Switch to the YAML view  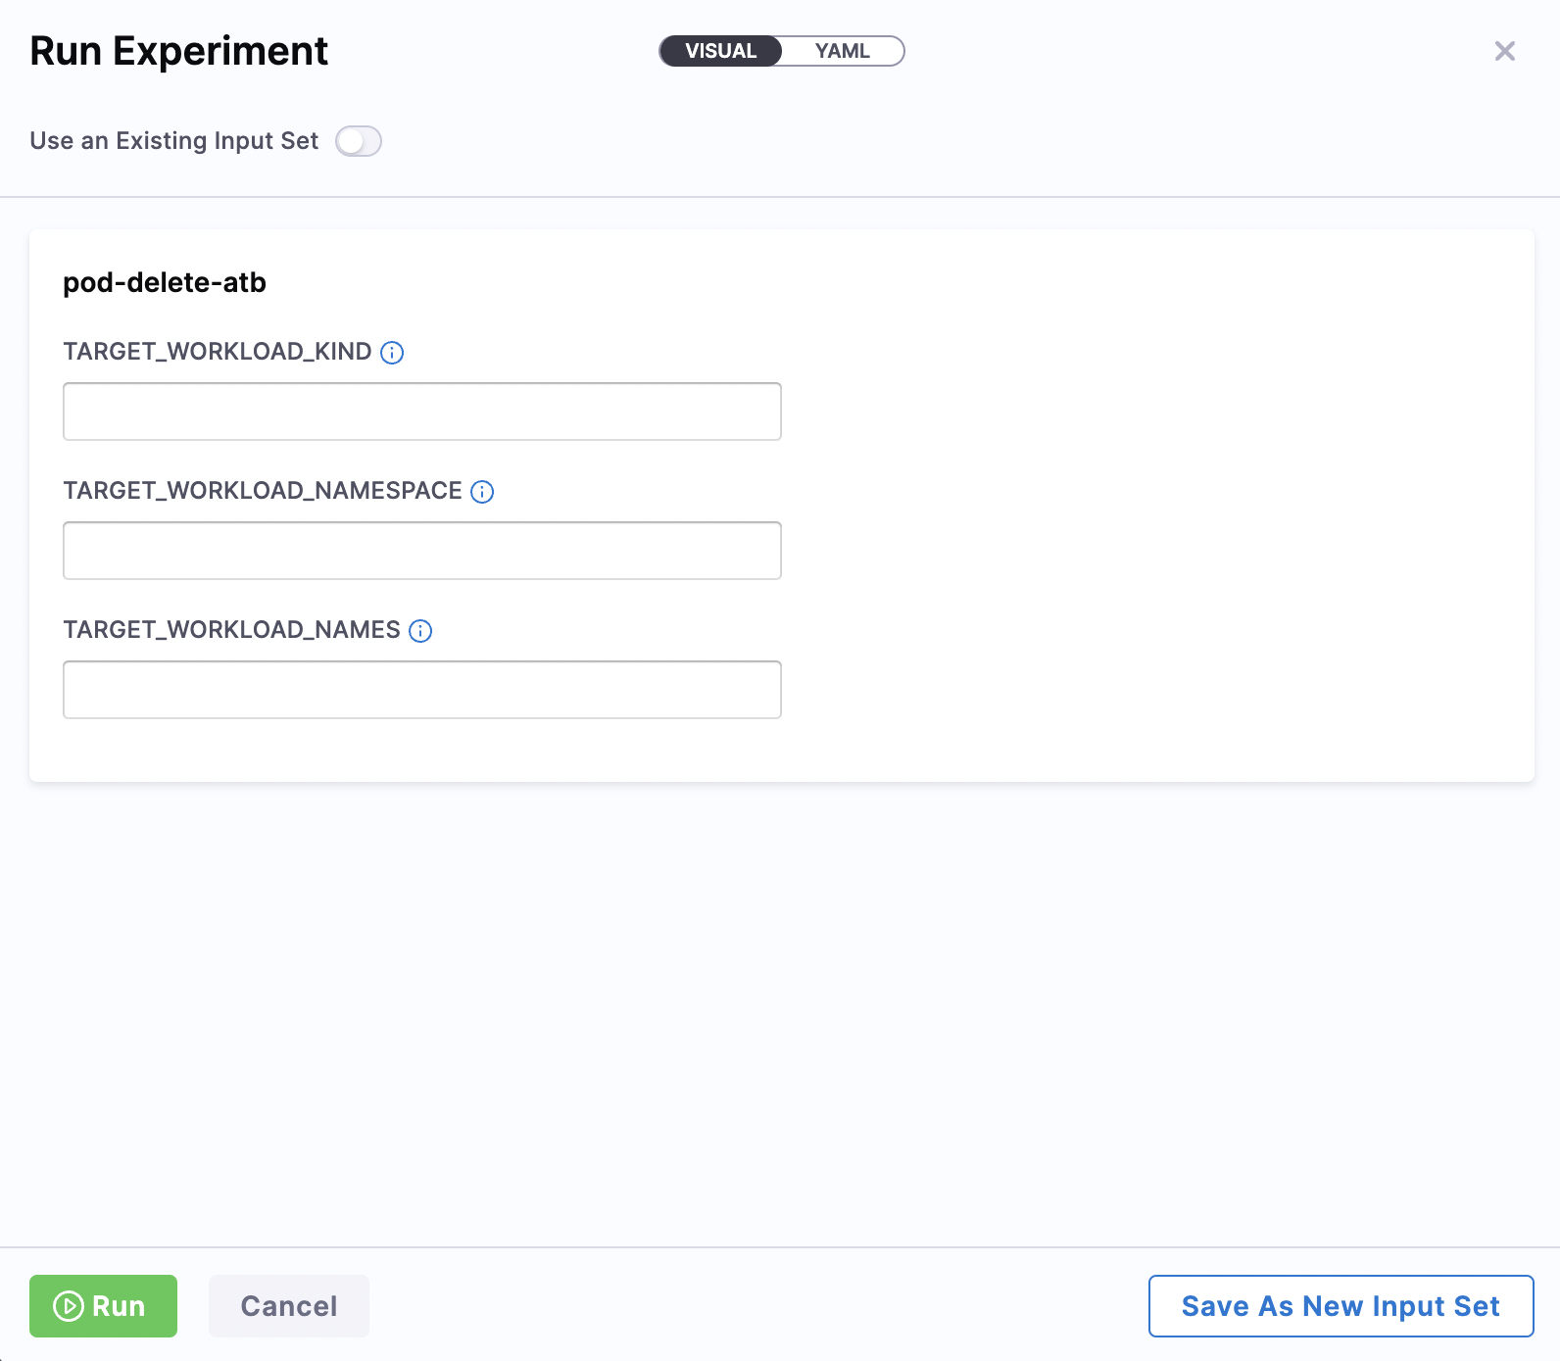pyautogui.click(x=842, y=51)
